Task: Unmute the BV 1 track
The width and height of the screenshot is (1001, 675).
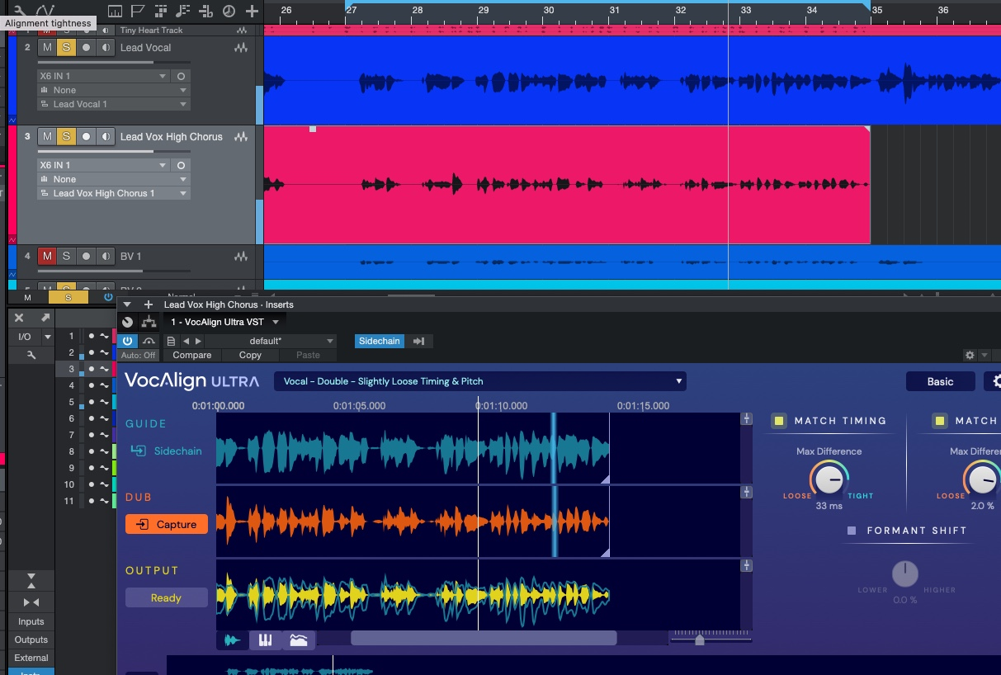Action: tap(47, 257)
